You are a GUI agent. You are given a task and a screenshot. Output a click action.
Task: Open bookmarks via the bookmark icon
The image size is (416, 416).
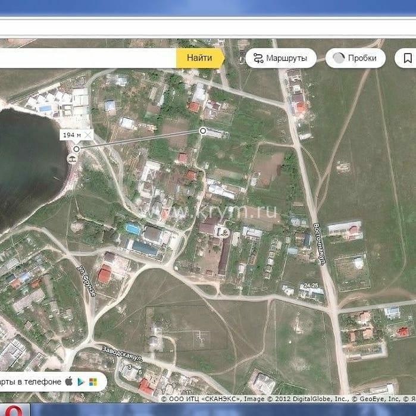click(408, 58)
